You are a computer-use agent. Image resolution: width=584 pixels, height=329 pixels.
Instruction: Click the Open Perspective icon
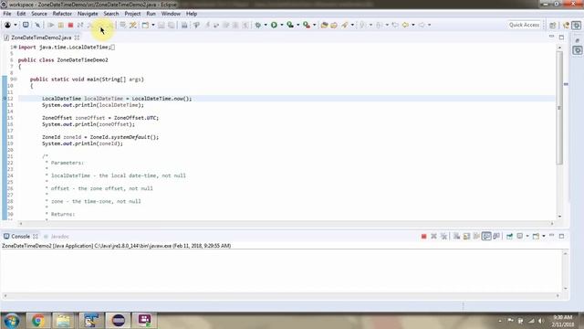pos(553,25)
